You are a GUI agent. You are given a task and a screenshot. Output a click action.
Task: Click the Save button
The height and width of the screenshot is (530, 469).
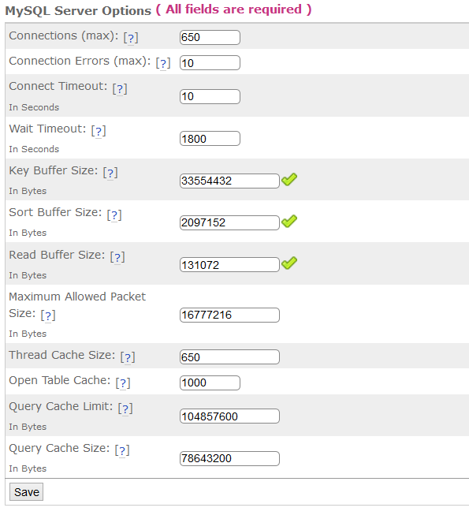pos(26,492)
